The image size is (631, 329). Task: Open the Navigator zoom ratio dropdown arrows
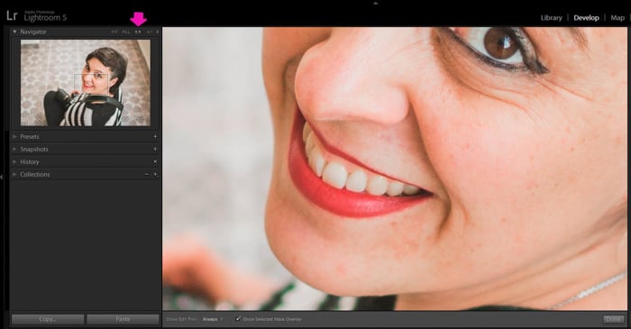click(x=158, y=32)
